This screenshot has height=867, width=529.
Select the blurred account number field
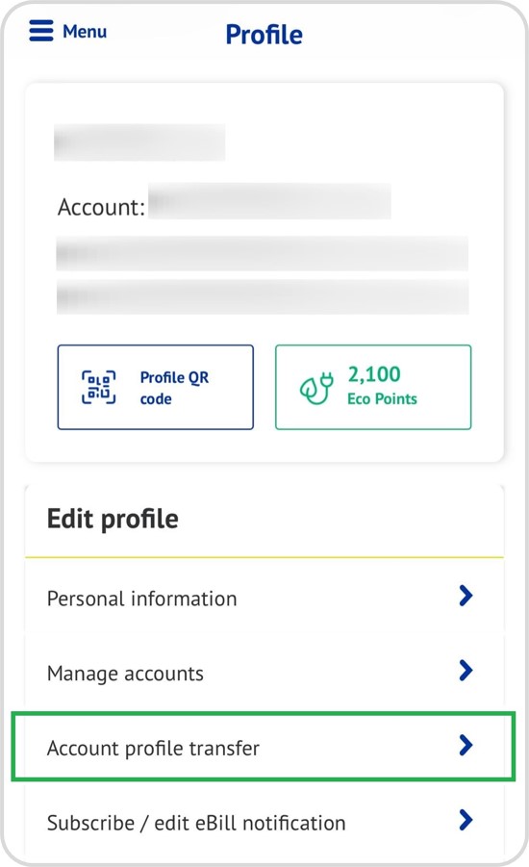pyautogui.click(x=269, y=201)
